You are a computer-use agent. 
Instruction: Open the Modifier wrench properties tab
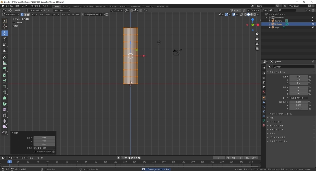(x=264, y=102)
